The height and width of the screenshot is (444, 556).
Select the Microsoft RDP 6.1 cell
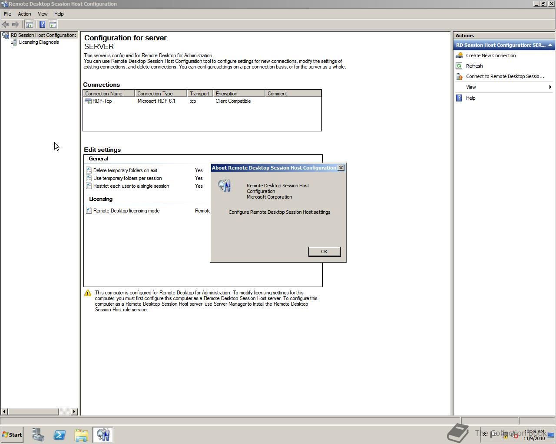pyautogui.click(x=156, y=101)
